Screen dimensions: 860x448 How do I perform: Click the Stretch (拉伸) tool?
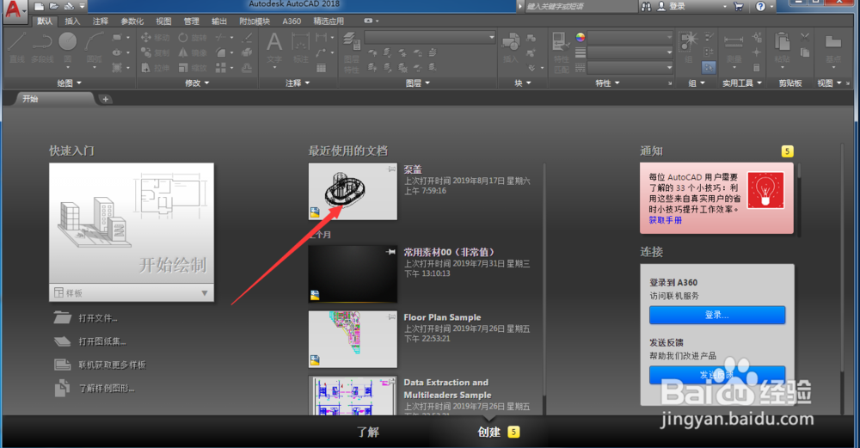point(155,68)
